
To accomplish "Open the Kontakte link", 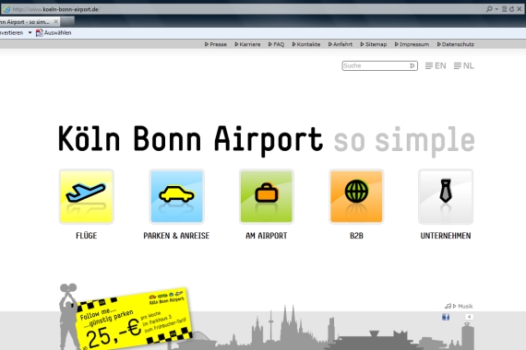I will (306, 44).
